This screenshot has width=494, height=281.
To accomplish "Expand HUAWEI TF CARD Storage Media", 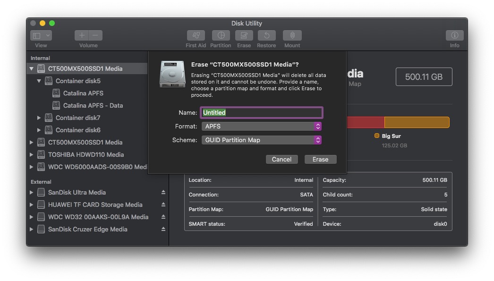I will (31, 204).
